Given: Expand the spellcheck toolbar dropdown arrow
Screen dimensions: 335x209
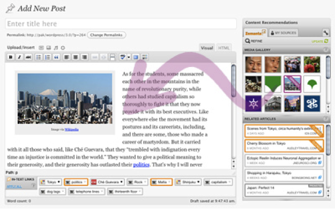Looking at the screenshot, I should coord(129,57).
